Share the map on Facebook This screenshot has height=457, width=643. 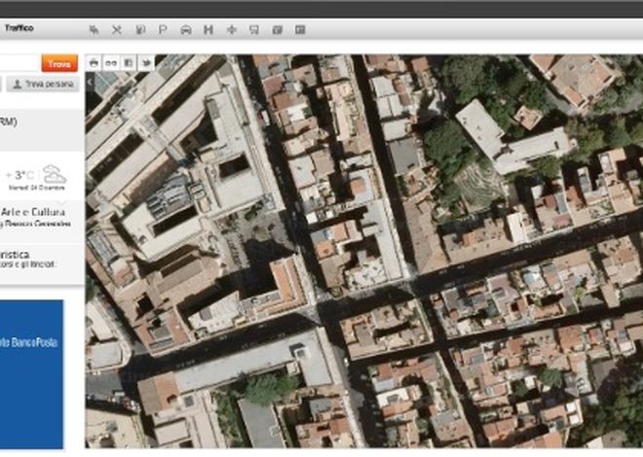[129, 63]
